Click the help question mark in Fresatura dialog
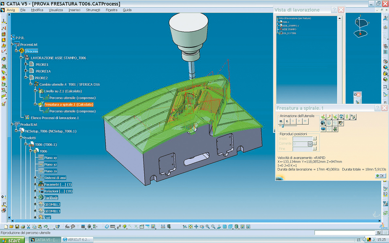 coord(377,108)
